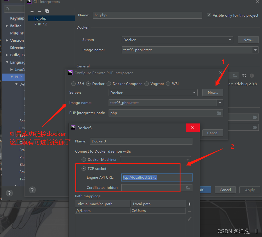Open Image name dropdown in CLI Interpreters
Viewport: 262px width, 237px height.
pyautogui.click(x=255, y=50)
